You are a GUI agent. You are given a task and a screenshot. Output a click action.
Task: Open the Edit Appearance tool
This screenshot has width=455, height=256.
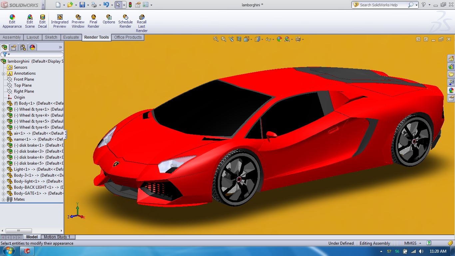(x=12, y=21)
